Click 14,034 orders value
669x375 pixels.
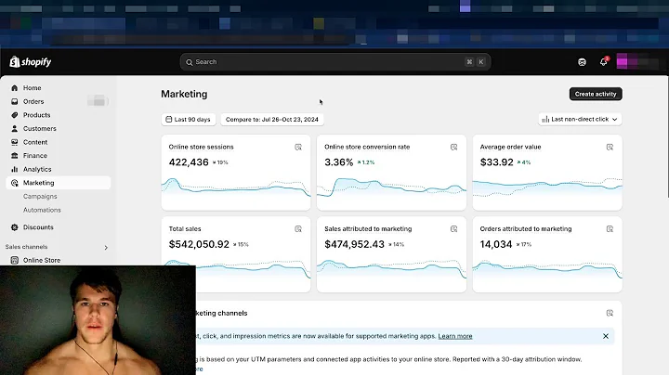click(x=496, y=244)
